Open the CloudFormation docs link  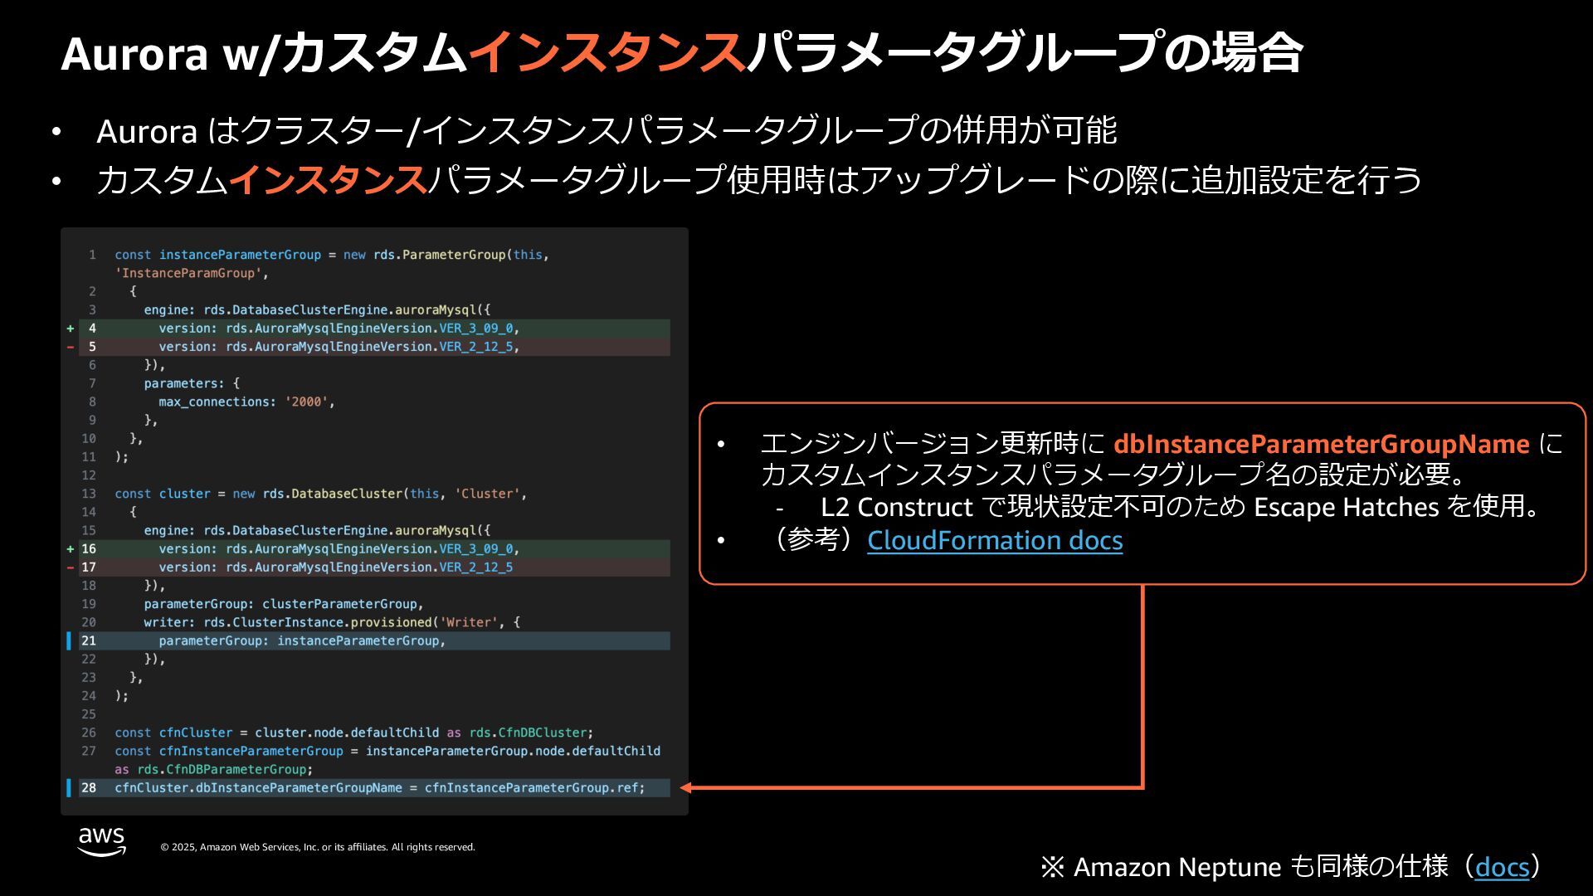pyautogui.click(x=995, y=540)
